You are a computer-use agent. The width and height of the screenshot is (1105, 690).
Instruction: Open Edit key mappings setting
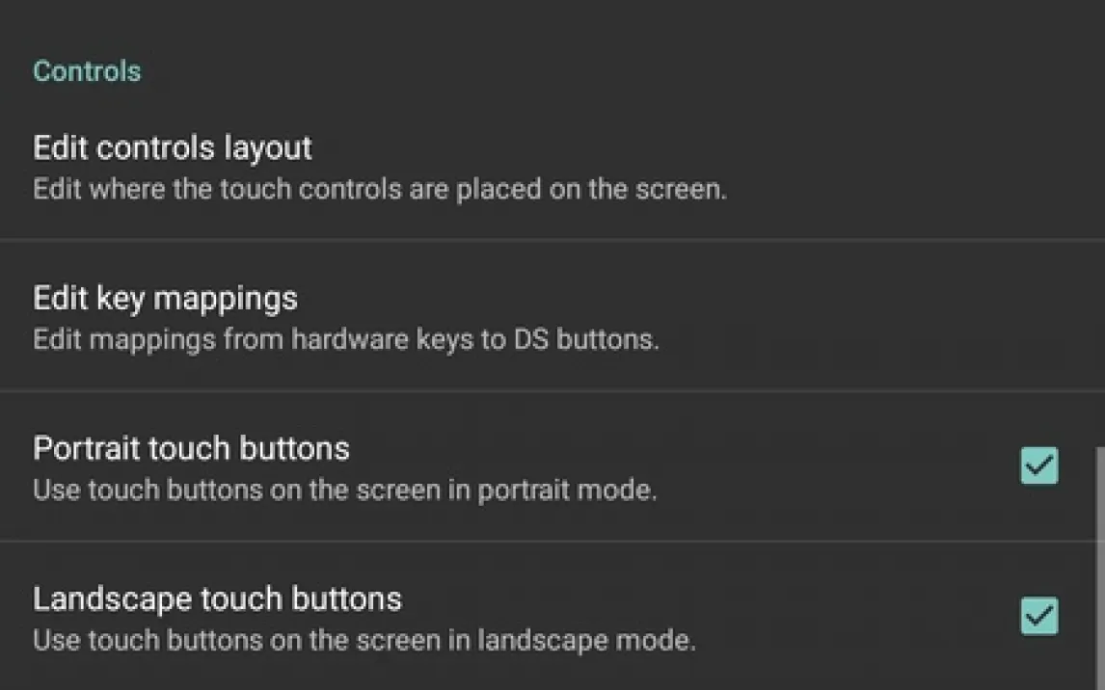552,316
